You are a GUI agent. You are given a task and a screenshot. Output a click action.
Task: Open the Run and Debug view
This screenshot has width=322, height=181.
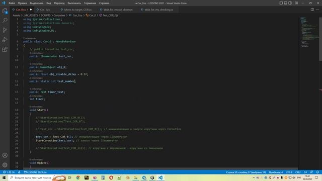point(5,40)
